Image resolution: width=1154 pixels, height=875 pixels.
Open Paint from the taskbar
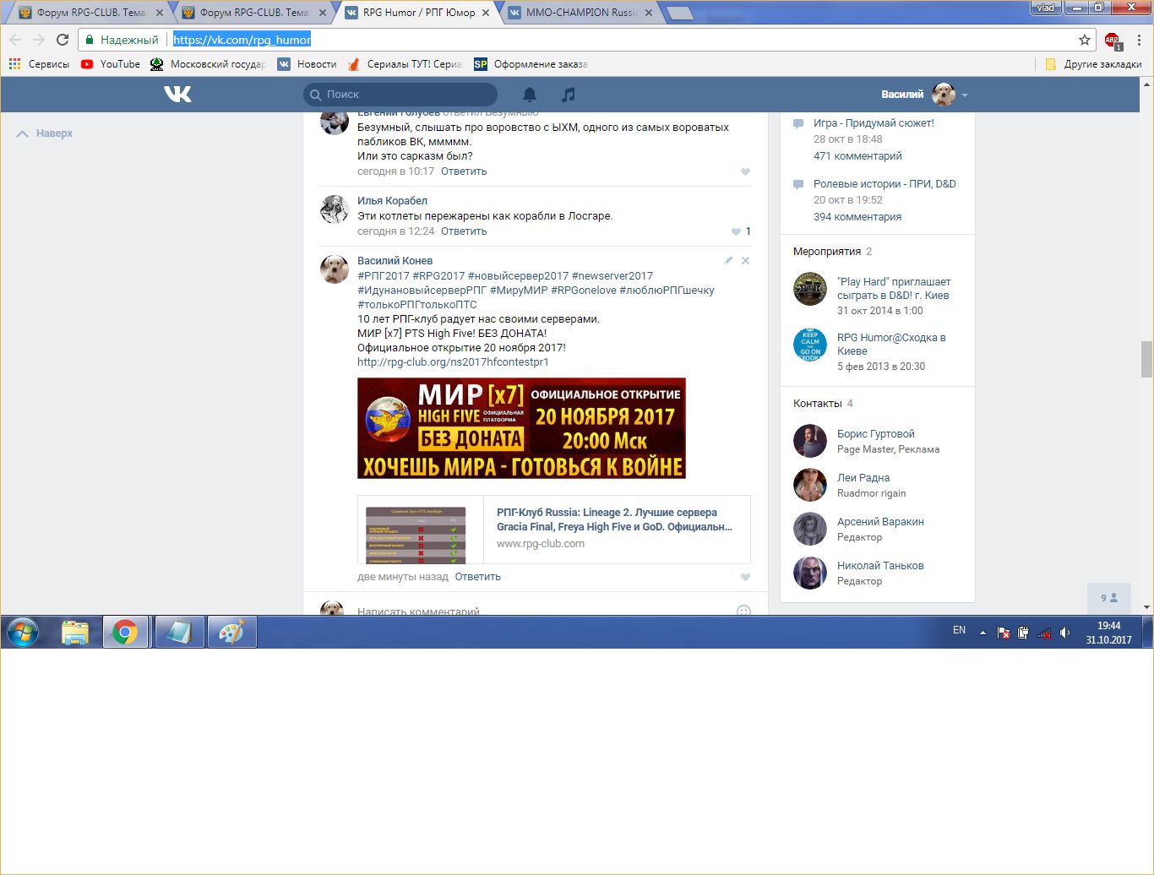pyautogui.click(x=231, y=632)
